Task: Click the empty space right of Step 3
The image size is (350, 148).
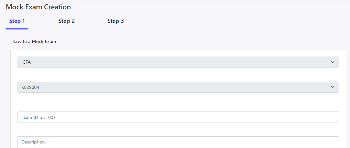Action: 226,21
